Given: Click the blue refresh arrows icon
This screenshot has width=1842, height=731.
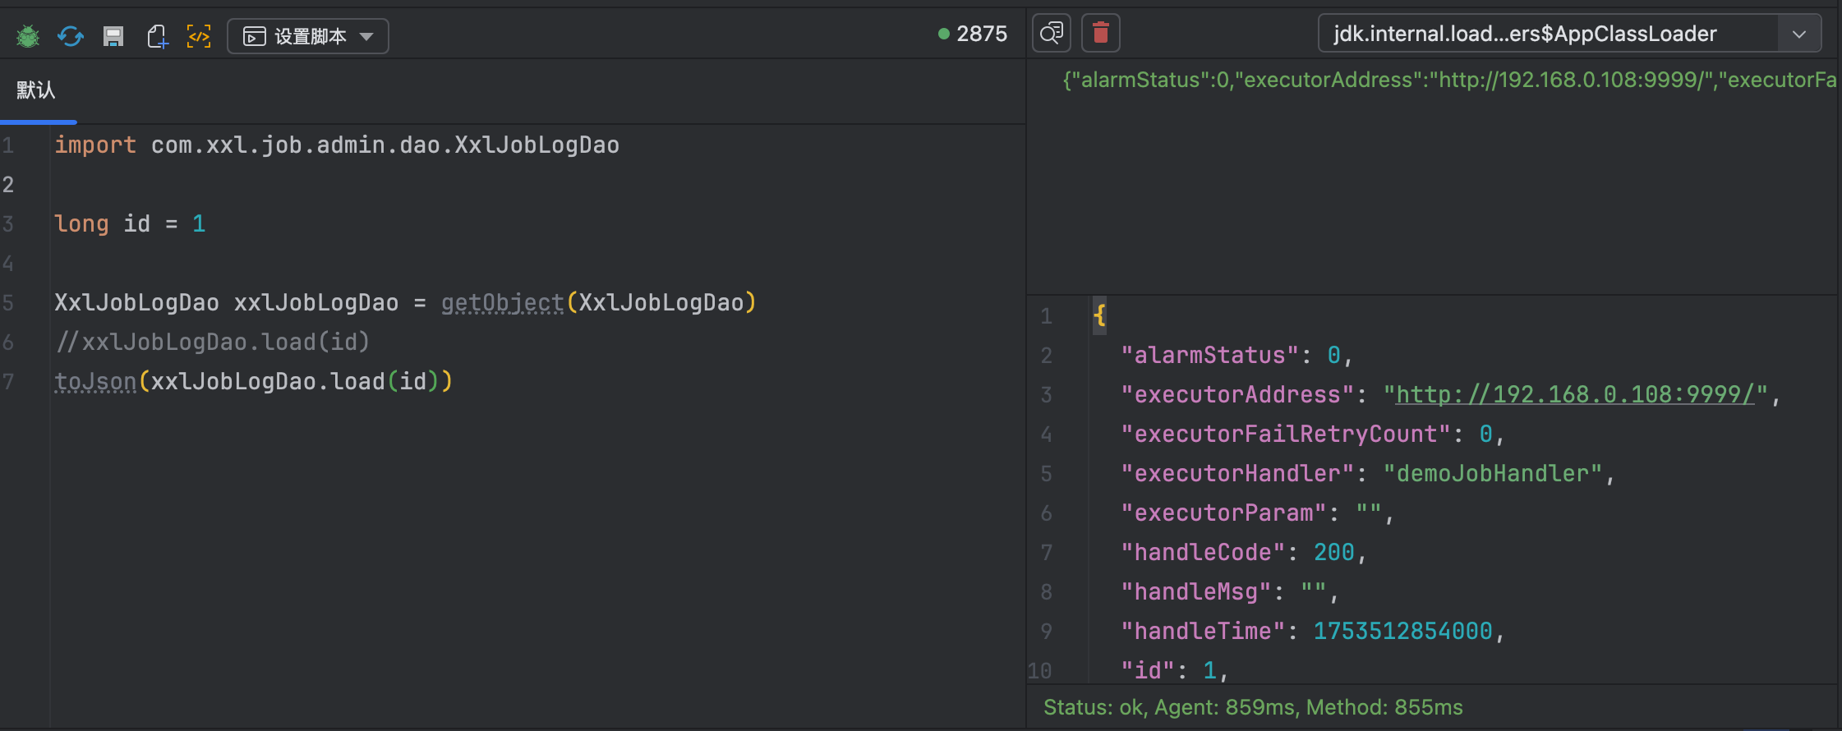Looking at the screenshot, I should (71, 36).
